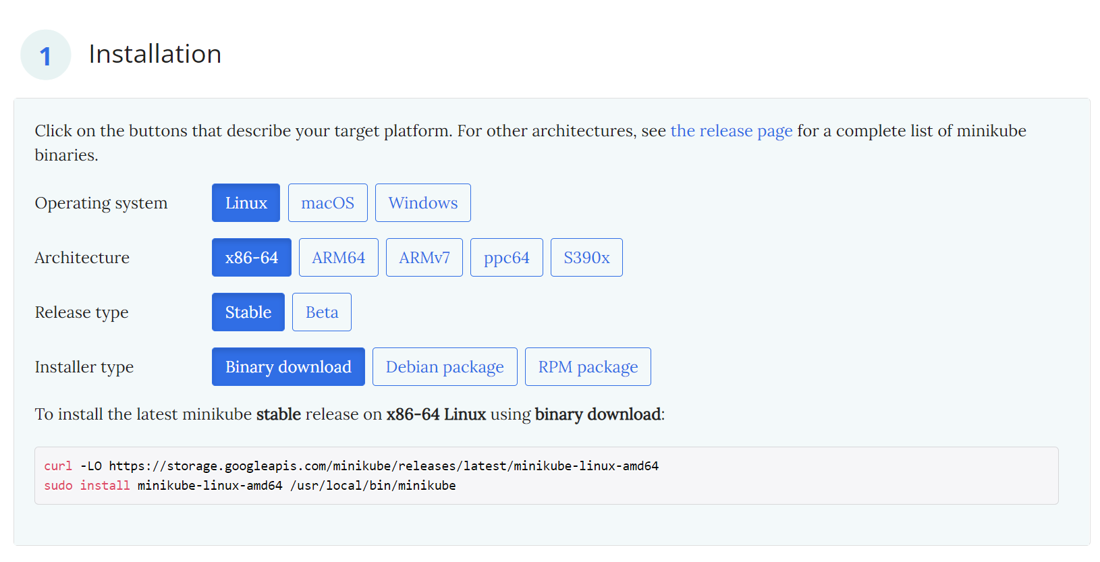Click the 'Release type' label
This screenshot has width=1100, height=562.
click(x=82, y=312)
